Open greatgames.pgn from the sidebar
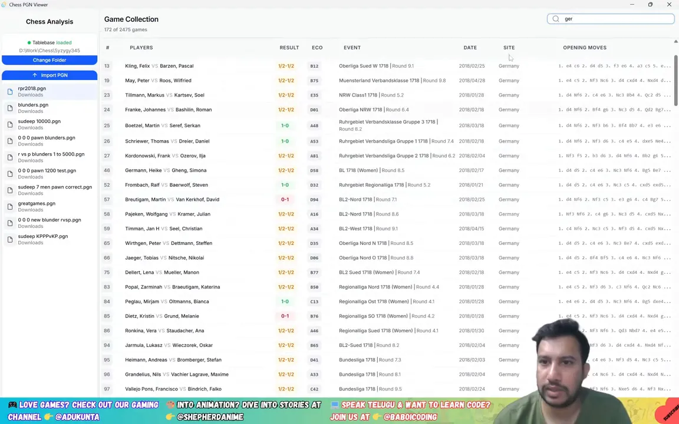This screenshot has height=424, width=679. [50, 206]
